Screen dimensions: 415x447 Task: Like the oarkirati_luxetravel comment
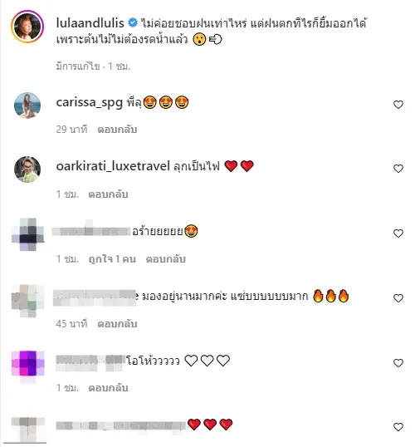398,169
